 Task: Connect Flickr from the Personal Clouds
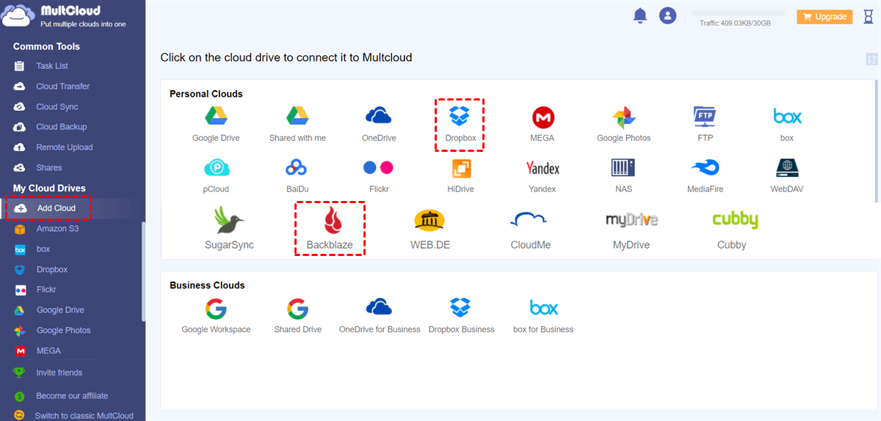379,175
